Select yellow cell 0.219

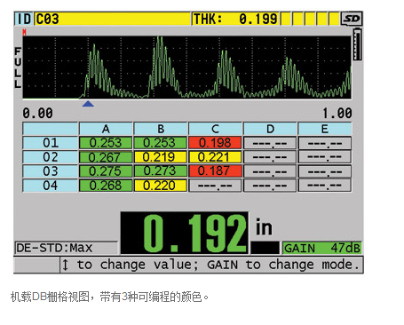pyautogui.click(x=161, y=157)
